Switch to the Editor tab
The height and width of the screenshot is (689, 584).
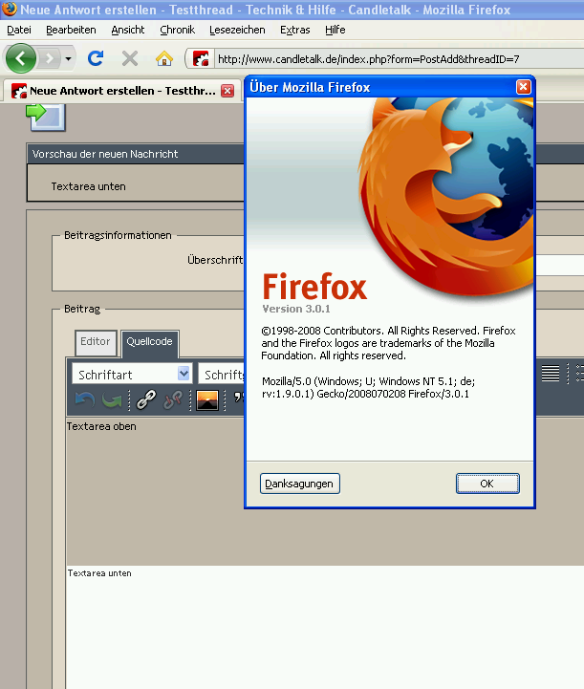pyautogui.click(x=96, y=341)
